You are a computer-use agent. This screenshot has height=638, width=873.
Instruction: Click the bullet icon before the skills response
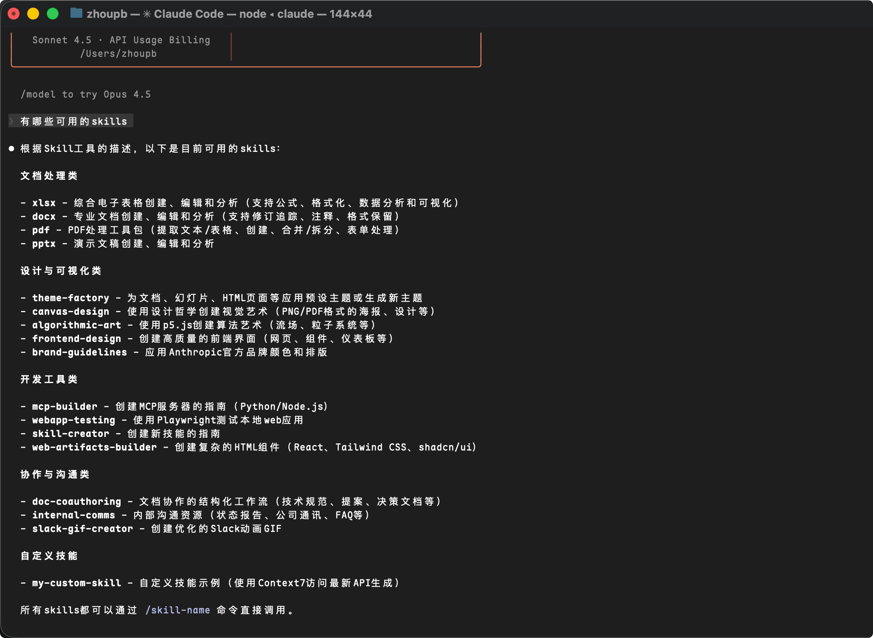point(11,148)
